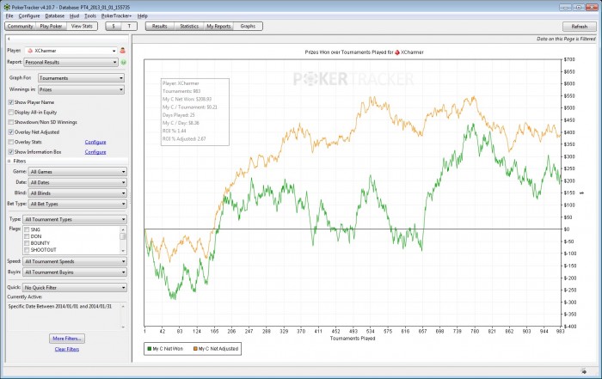602x379 pixels.
Task: Open the Date All Dates dropdown
Action: (77, 182)
